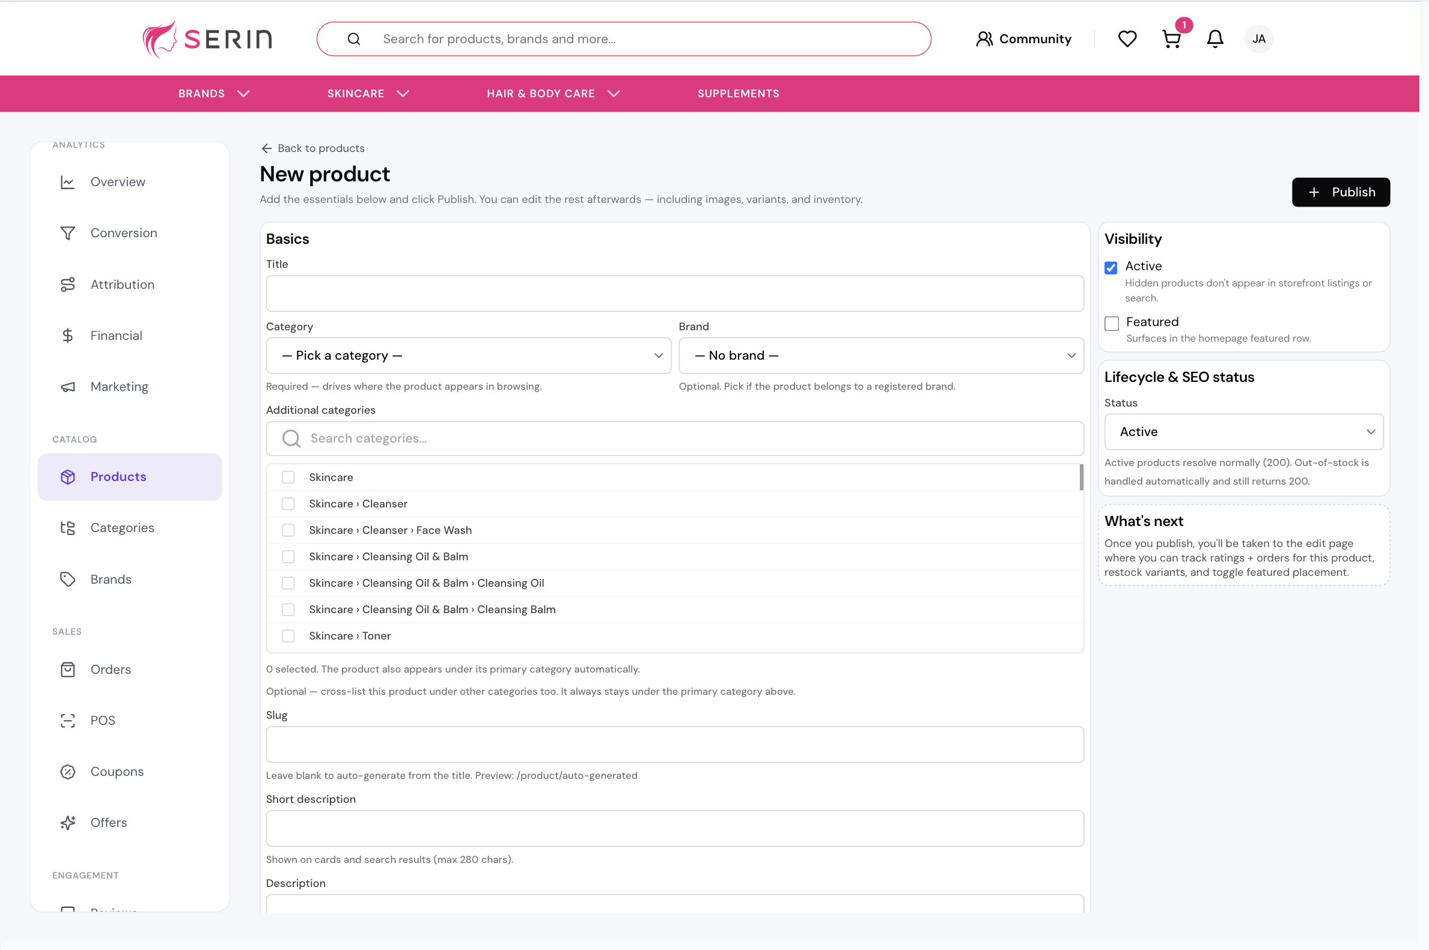Check Skincare › Cleansing Oil & Balm › Cleansing Balm
Viewport: 1429px width, 950px height.
tap(288, 610)
